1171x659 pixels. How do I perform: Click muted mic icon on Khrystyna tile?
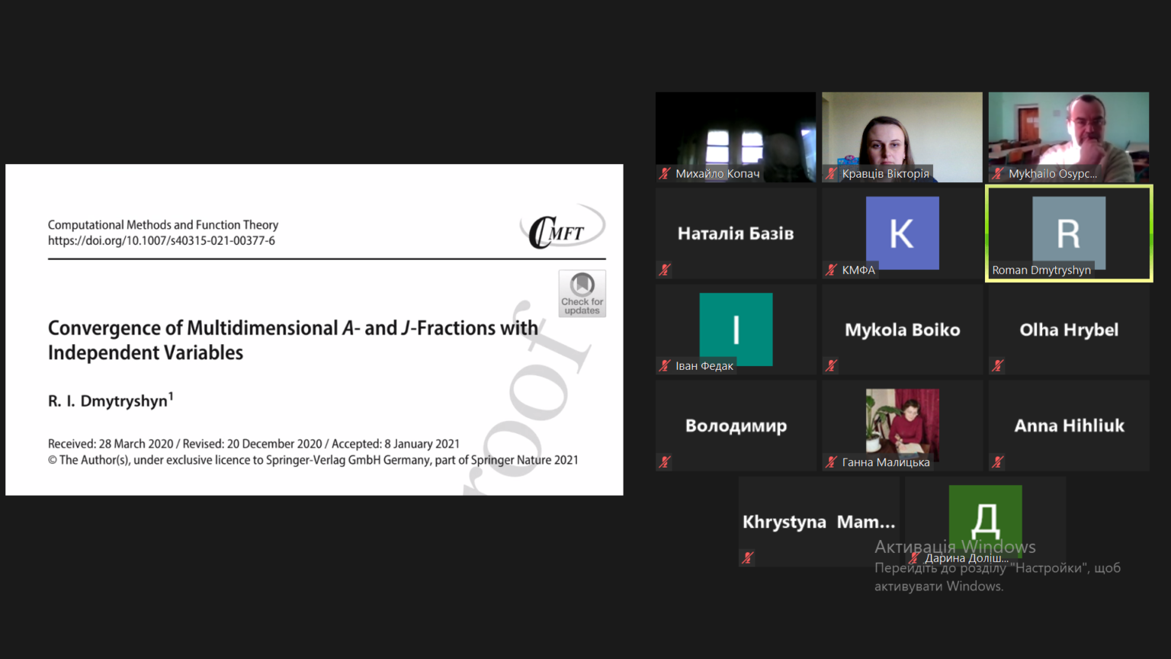click(748, 558)
